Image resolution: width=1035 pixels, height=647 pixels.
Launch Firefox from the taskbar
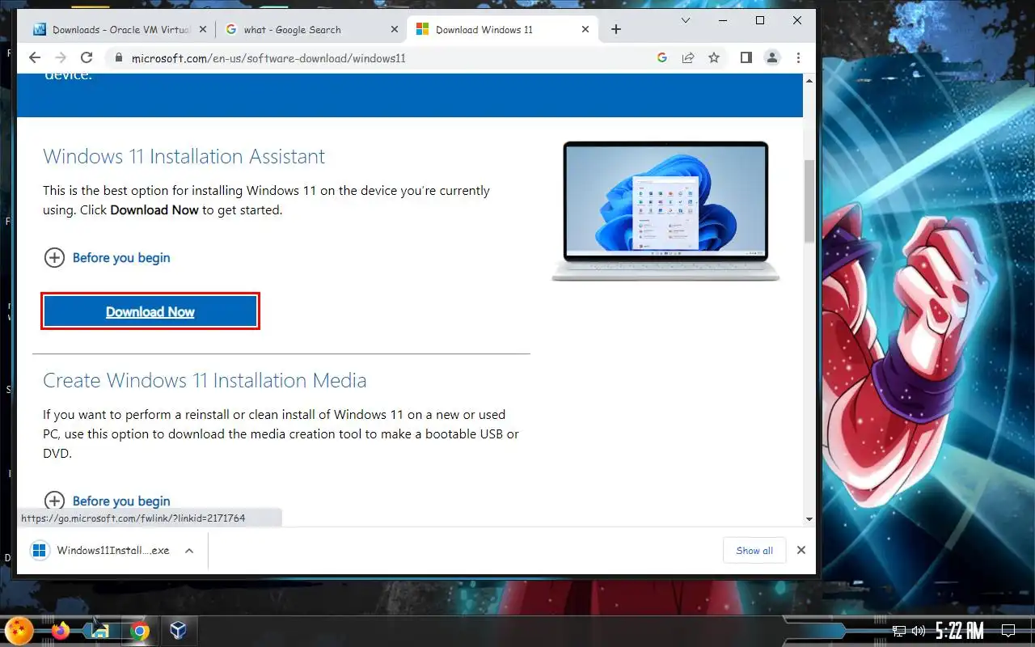61,631
